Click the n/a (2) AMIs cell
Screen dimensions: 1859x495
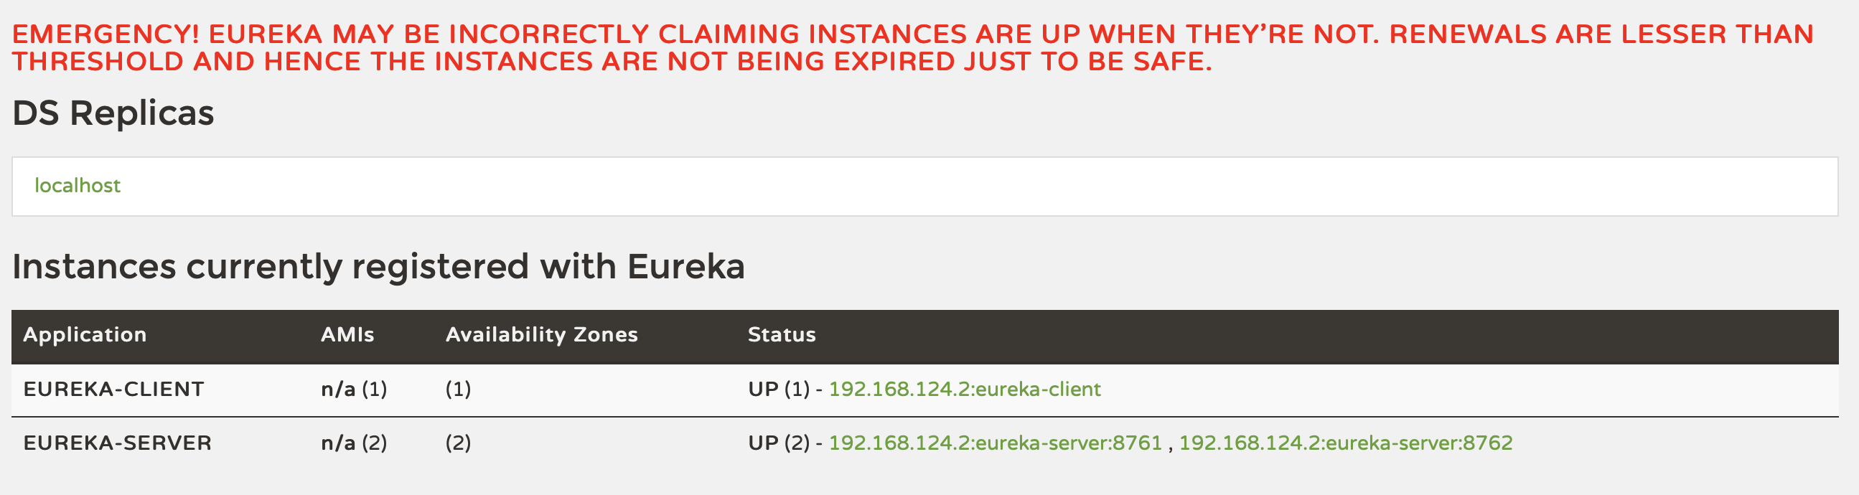354,443
